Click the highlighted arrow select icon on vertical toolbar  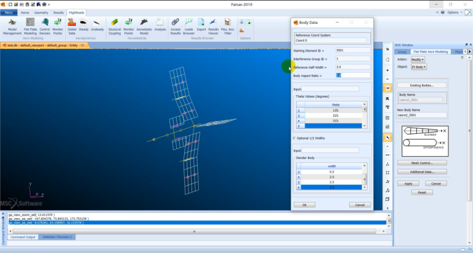point(387,138)
